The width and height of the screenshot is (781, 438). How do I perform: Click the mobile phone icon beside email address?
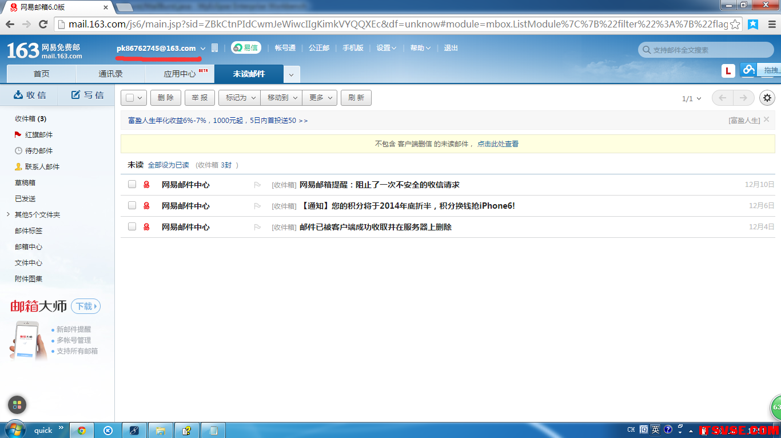[x=215, y=48]
